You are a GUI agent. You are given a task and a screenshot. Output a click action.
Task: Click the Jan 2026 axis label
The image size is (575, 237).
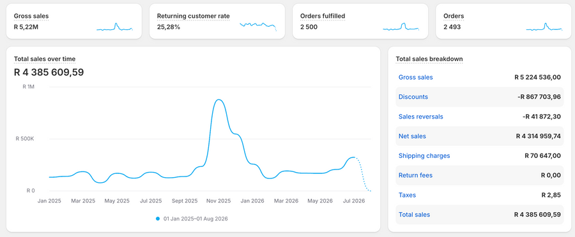tap(252, 201)
